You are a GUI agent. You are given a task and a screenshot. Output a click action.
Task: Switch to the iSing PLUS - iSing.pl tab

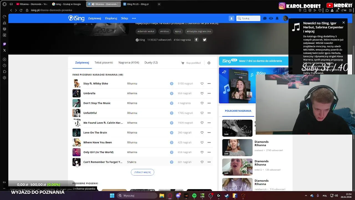click(138, 4)
